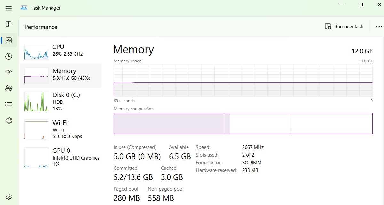Click inside the Memory usage graph
The height and width of the screenshot is (205, 384).
[x=243, y=82]
